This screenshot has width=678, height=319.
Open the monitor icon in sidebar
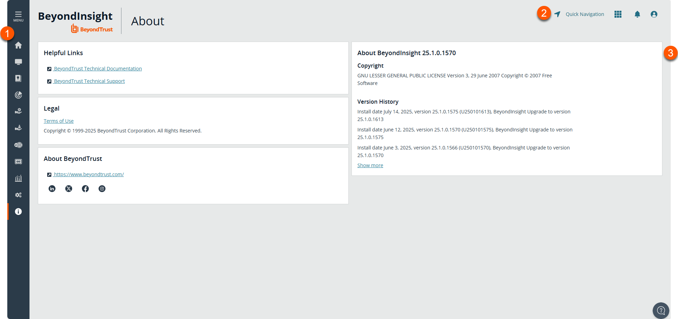tap(18, 62)
